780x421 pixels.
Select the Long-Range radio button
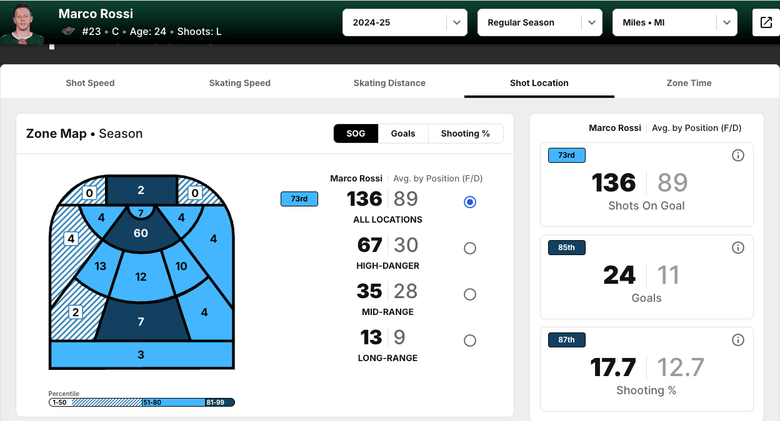click(x=470, y=341)
